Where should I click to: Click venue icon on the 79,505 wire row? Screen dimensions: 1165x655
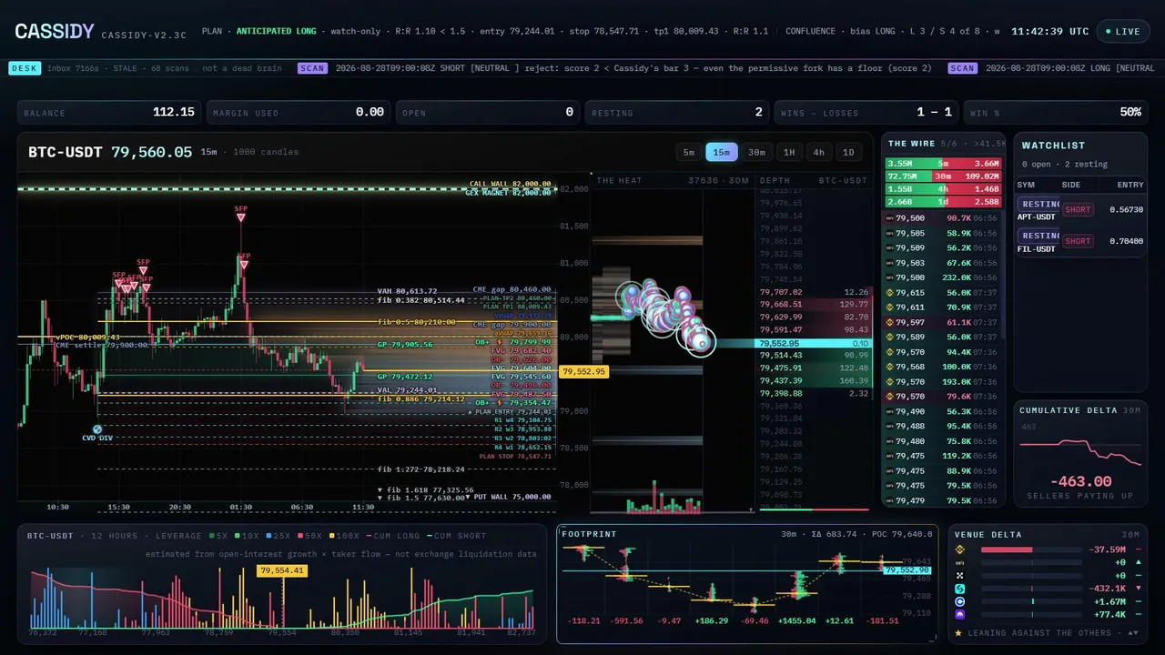coord(889,234)
